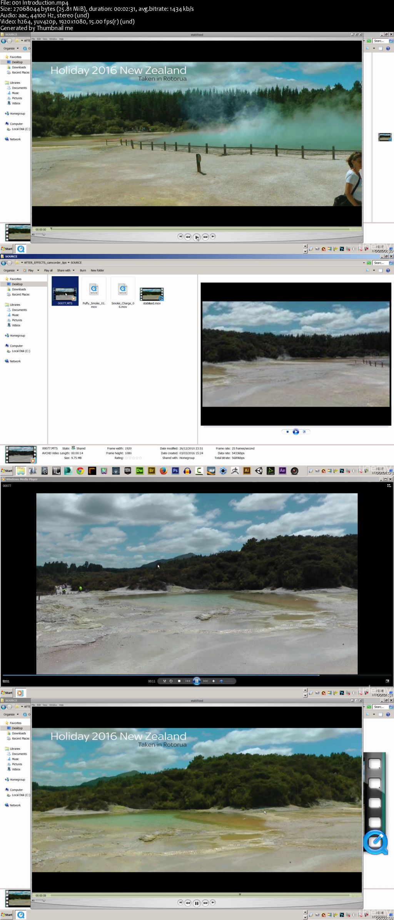Click the Windows Media Player seek bar

[197, 675]
